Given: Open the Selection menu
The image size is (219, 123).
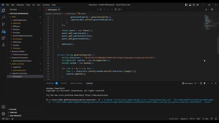Looking at the screenshot, I should tap(20, 5).
